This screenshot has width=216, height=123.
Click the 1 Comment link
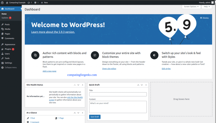[x=35, y=122]
